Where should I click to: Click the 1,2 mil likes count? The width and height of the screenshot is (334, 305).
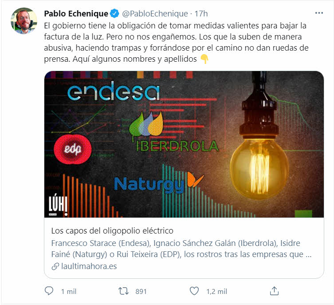coord(216,291)
